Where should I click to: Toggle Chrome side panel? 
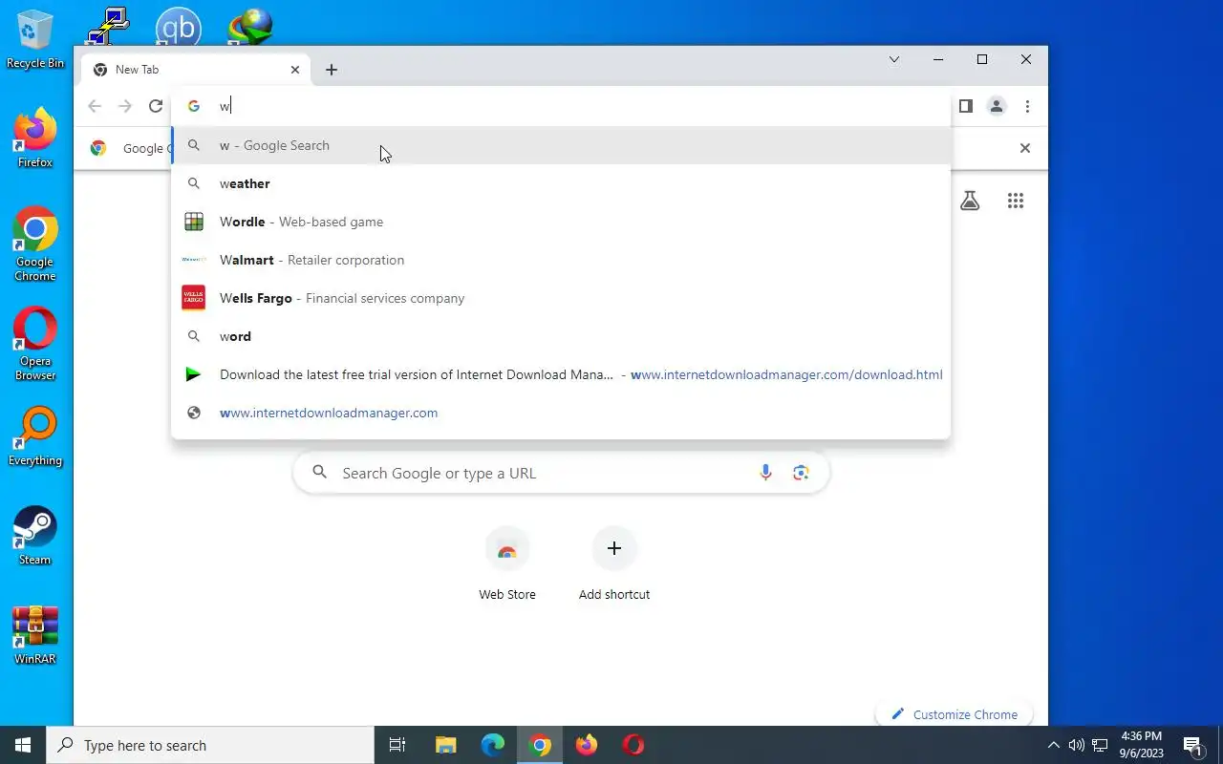[x=966, y=106]
